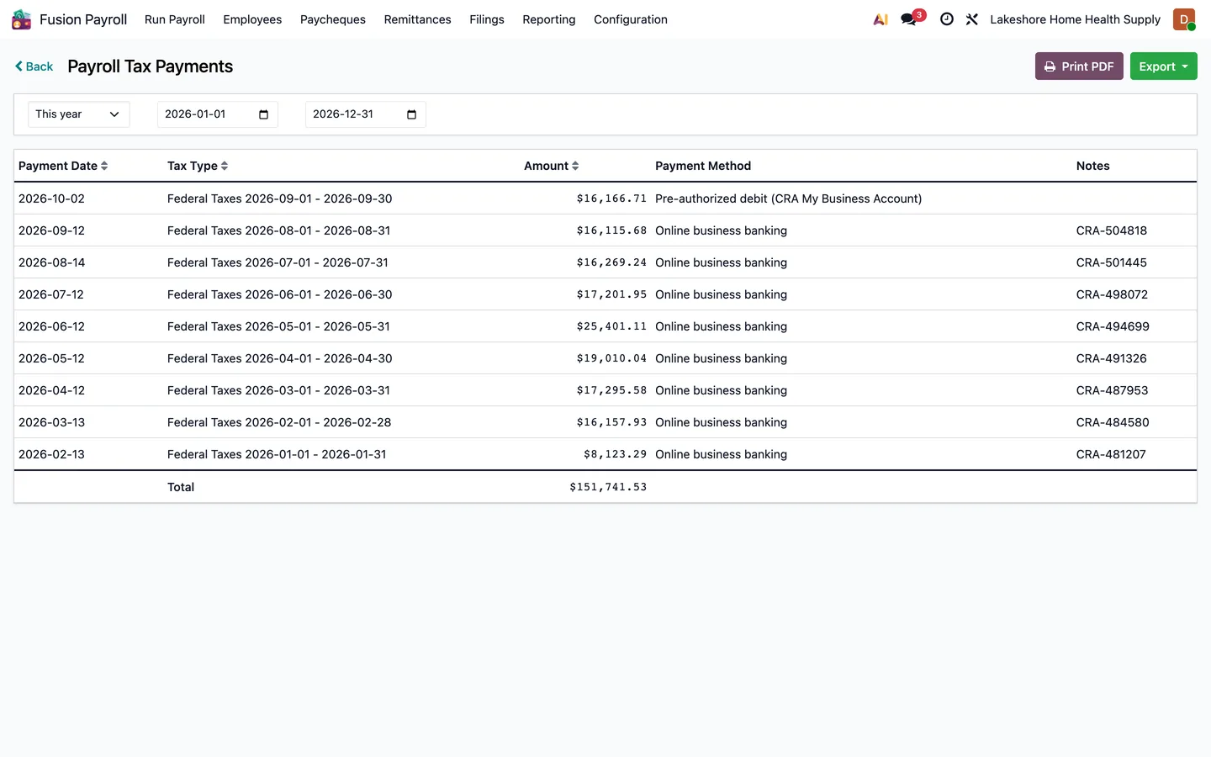Screen dimensions: 1211x757
Task: Select the Pre-authorized debit payment method cell
Action: click(789, 199)
